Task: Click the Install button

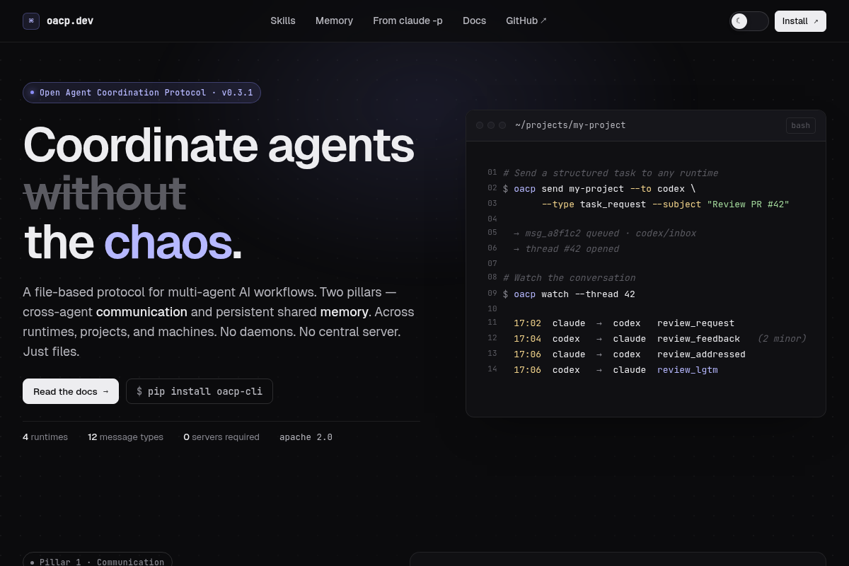Action: tap(800, 21)
